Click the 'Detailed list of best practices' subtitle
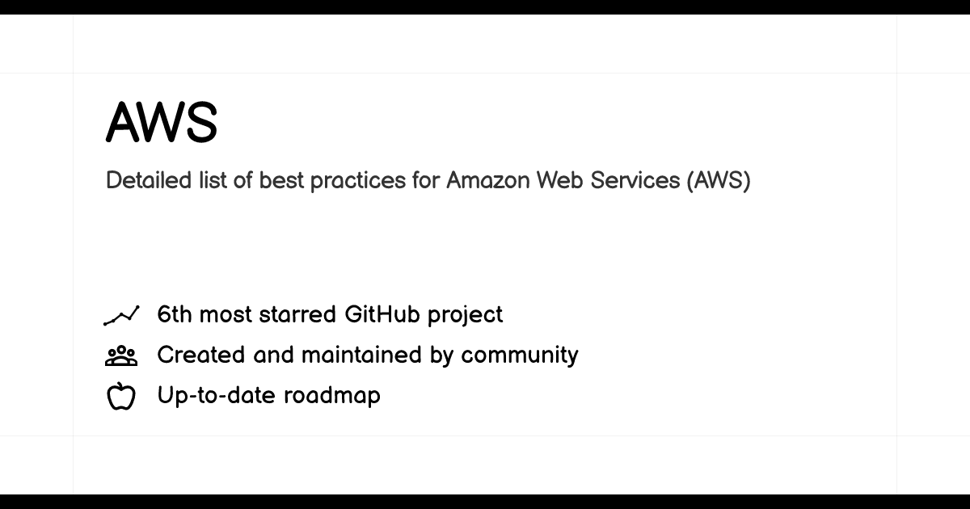Viewport: 970px width, 509px height. click(x=428, y=180)
